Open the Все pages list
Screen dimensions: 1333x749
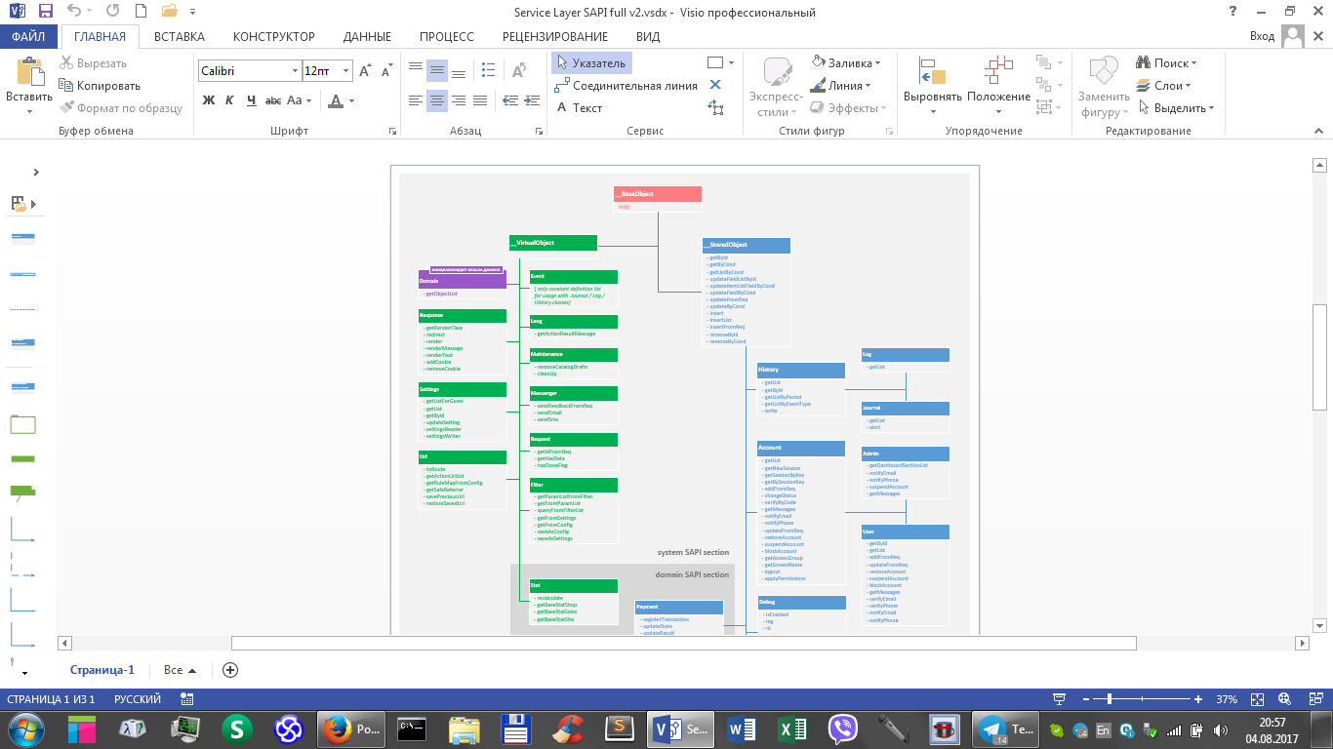181,670
